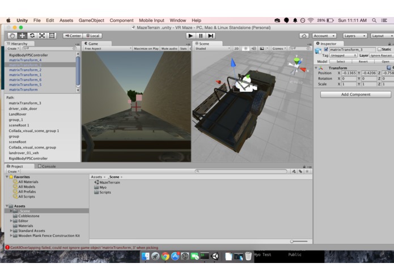Image resolution: width=394 pixels, height=280 pixels.
Task: Select matrixTransform_4 in Hierarchy
Action: [x=25, y=60]
